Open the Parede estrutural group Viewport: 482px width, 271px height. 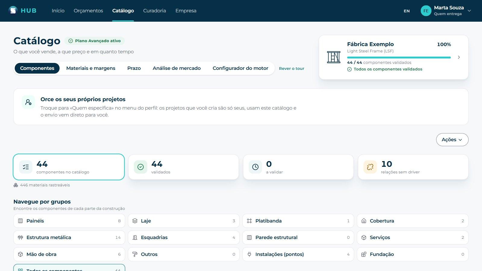click(298, 238)
